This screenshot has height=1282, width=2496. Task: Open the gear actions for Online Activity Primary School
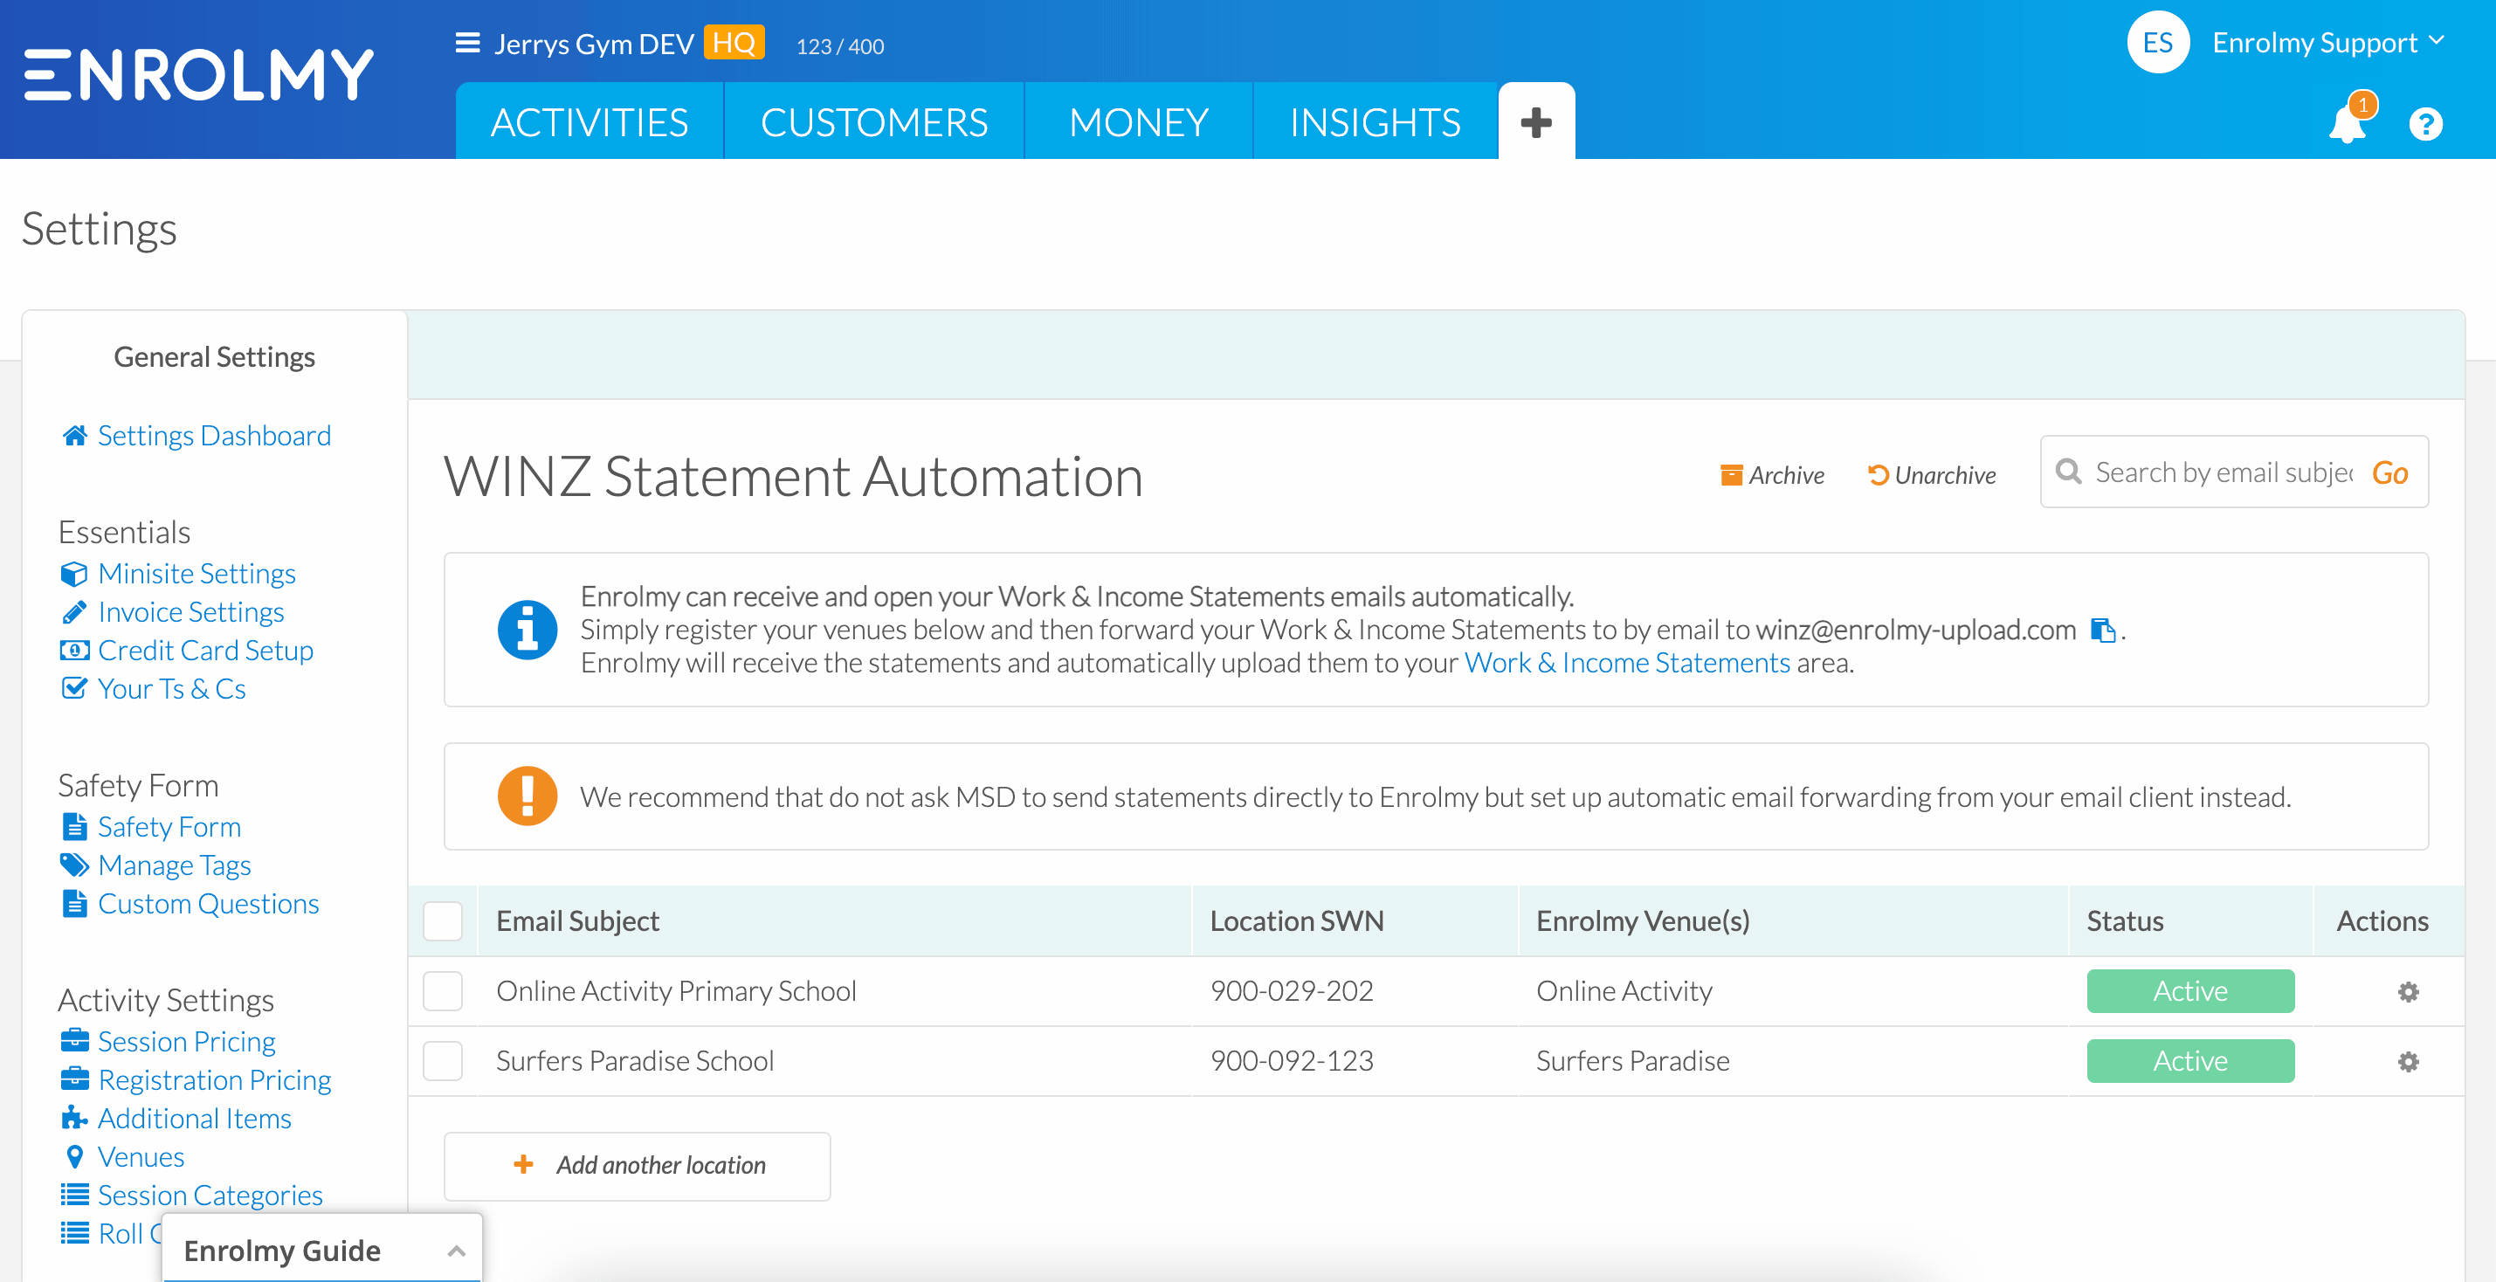click(x=2408, y=991)
